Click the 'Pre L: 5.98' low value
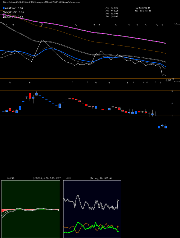180x238 pixels. (112, 14)
